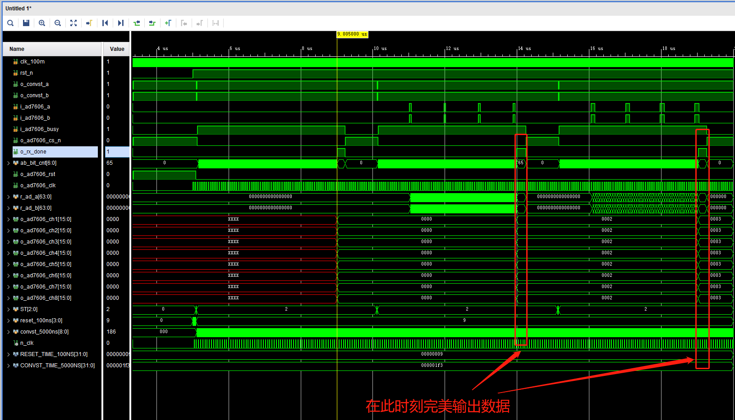735x420 pixels.
Task: Jump to next transition
Action: (152, 23)
